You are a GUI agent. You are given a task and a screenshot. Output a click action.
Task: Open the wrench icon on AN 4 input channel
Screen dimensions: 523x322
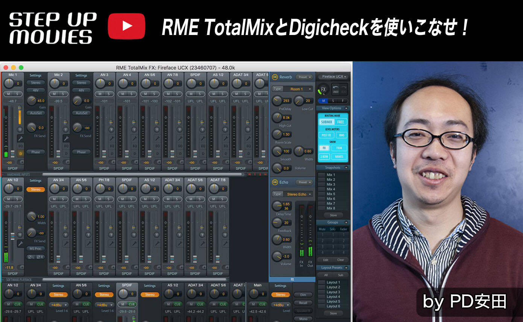point(134,138)
